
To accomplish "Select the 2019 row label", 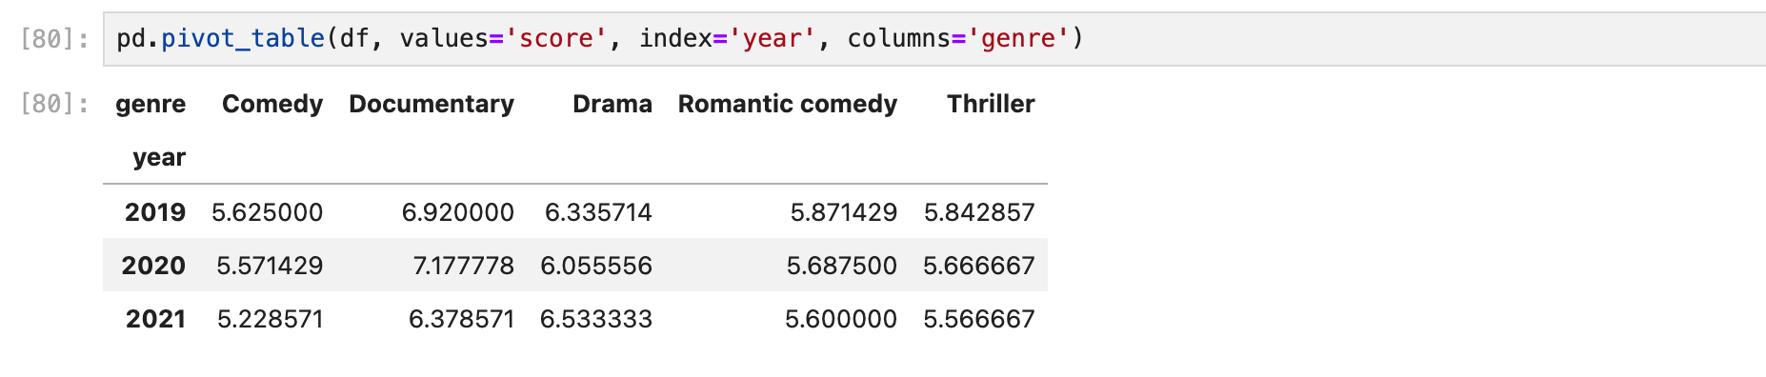I will coord(155,211).
